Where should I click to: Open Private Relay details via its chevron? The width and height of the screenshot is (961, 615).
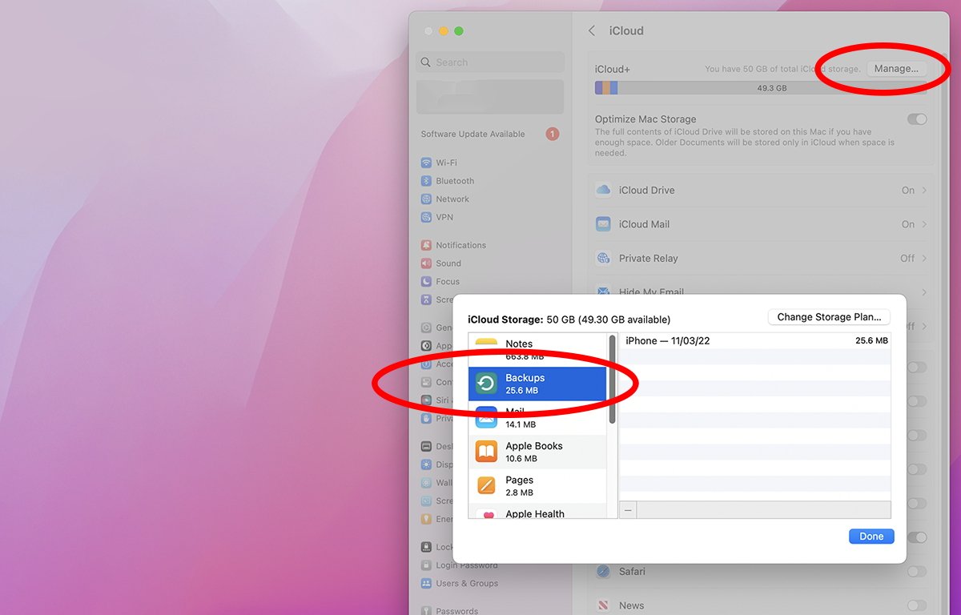pyautogui.click(x=924, y=259)
